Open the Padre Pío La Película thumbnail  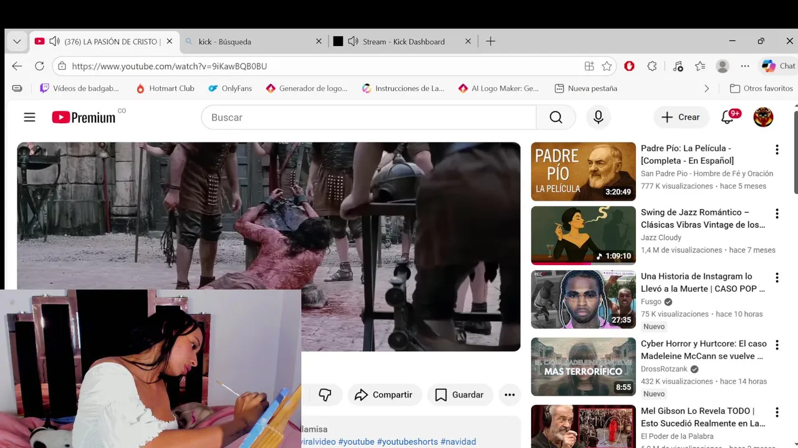(583, 172)
